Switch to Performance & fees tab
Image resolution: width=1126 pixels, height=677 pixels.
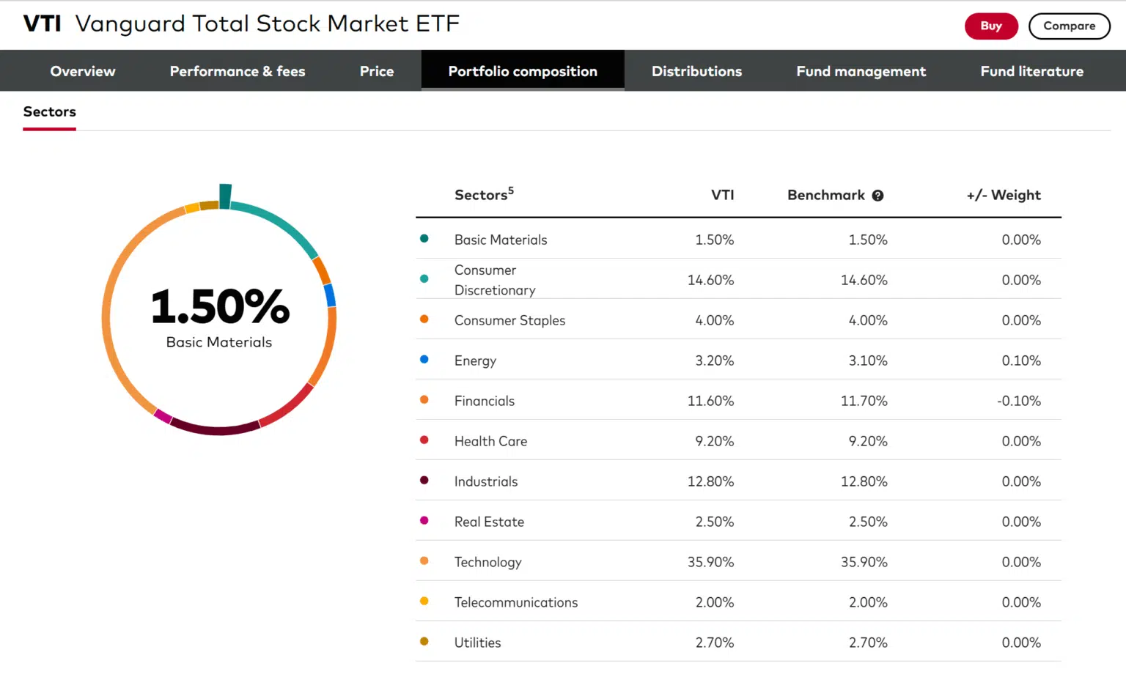point(238,71)
